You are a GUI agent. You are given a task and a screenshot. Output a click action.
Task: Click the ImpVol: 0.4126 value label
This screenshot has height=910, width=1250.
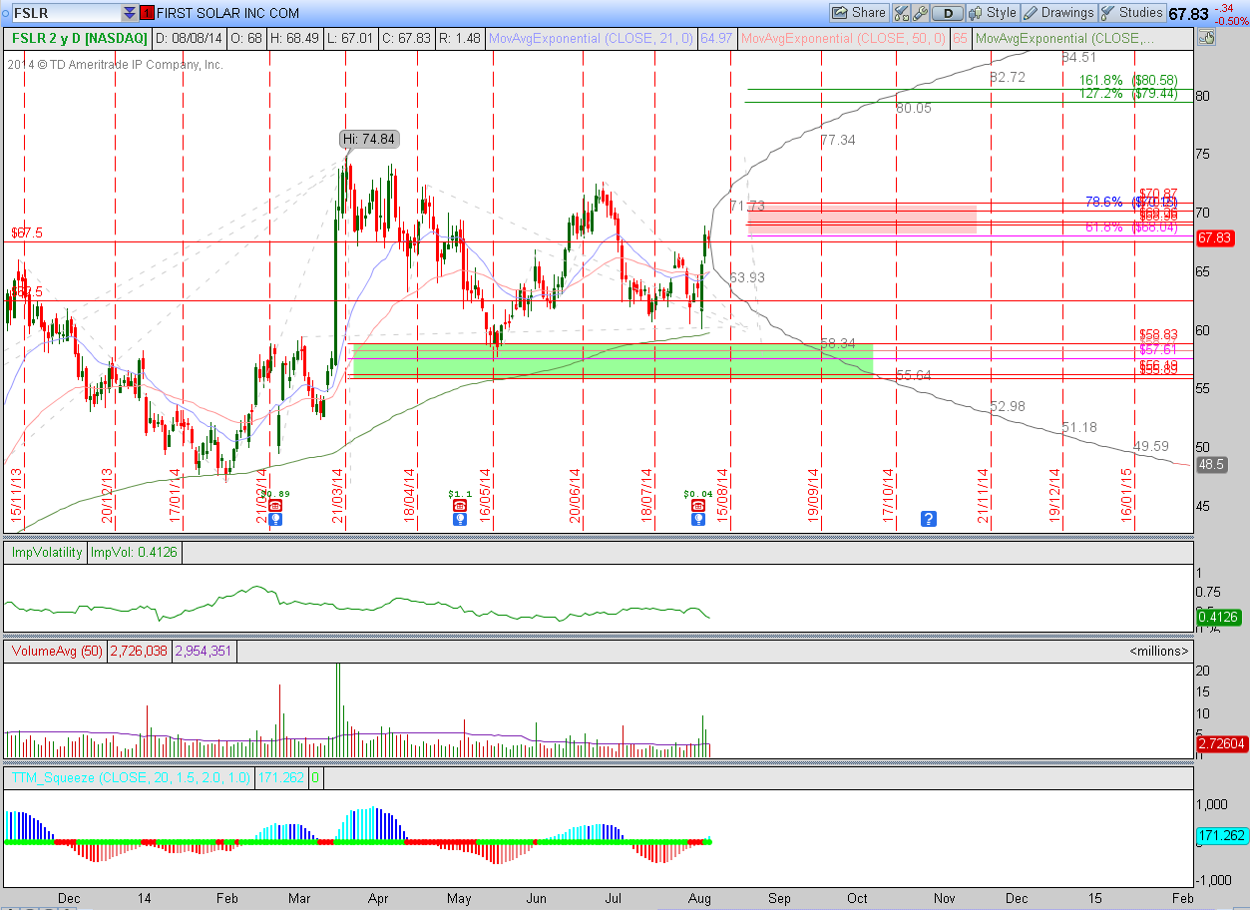[135, 552]
